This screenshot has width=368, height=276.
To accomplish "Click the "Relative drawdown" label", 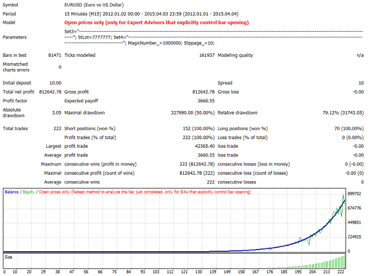I will 237,113.
